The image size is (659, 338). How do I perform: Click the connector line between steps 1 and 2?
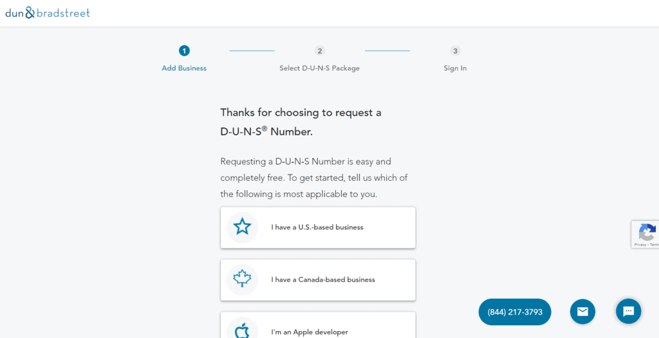coord(252,51)
